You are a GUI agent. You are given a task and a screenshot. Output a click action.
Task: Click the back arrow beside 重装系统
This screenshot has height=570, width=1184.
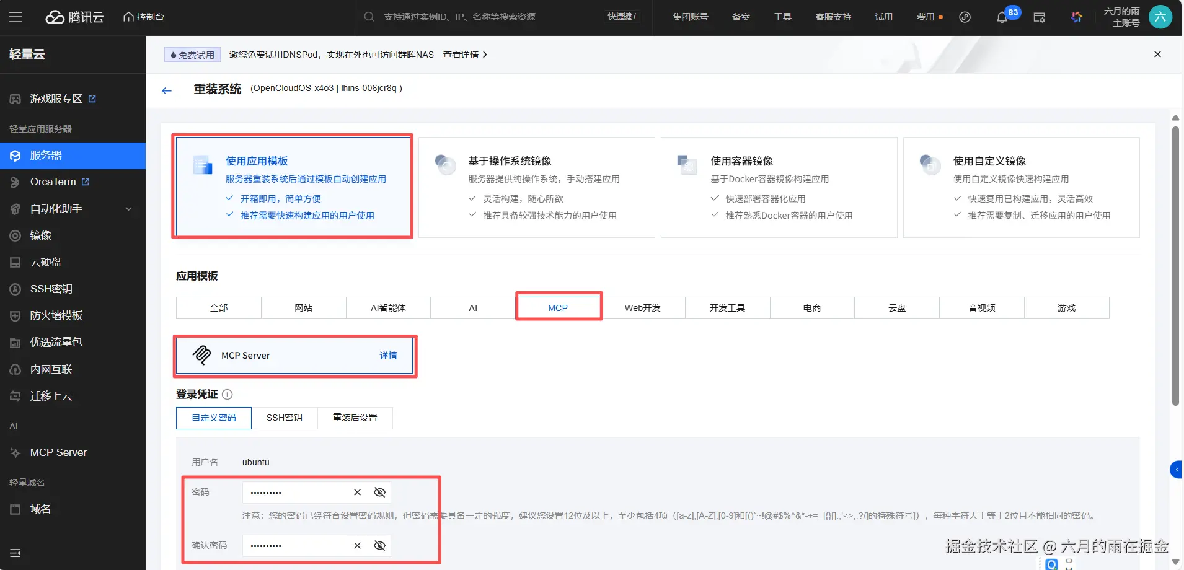166,90
